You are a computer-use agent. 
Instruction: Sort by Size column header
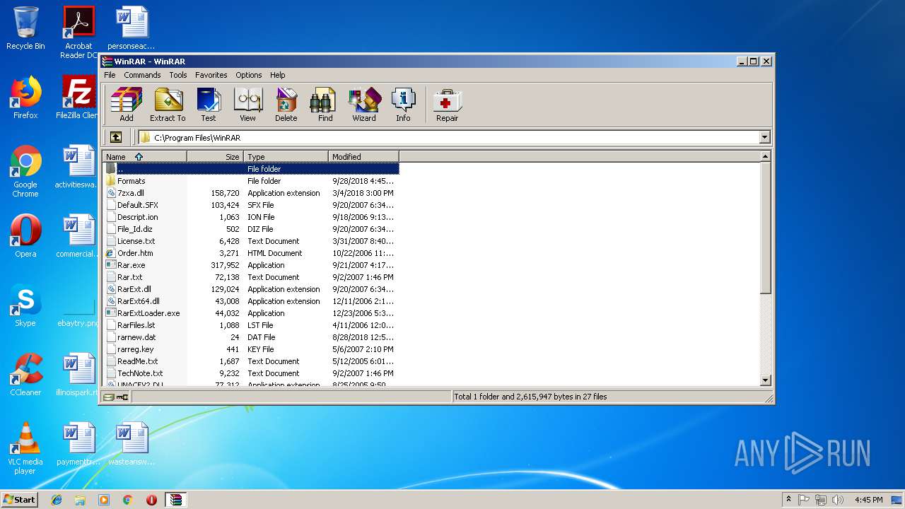(x=216, y=157)
